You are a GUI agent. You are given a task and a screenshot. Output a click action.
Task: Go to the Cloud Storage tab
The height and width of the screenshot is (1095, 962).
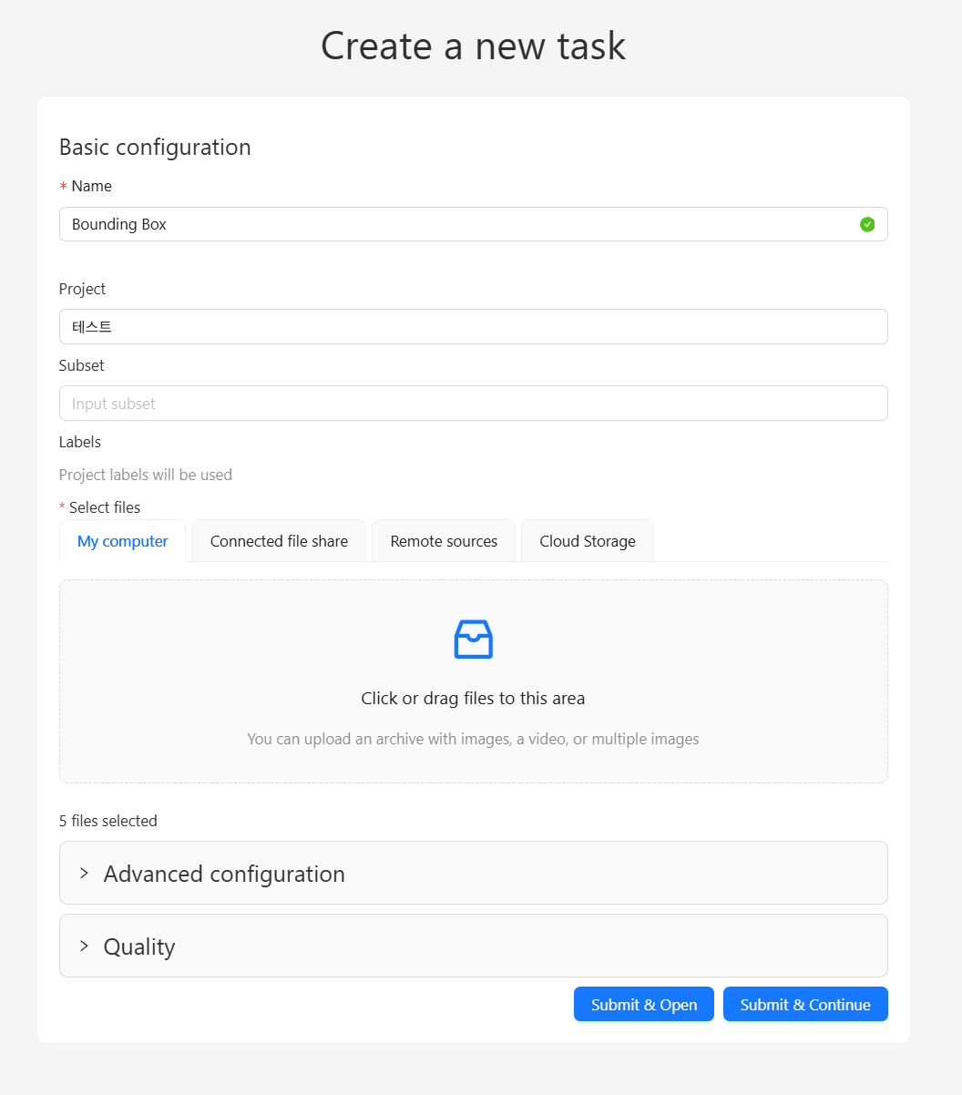pyautogui.click(x=588, y=541)
